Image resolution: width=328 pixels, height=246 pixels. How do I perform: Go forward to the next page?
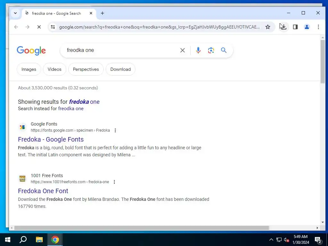[x=28, y=27]
